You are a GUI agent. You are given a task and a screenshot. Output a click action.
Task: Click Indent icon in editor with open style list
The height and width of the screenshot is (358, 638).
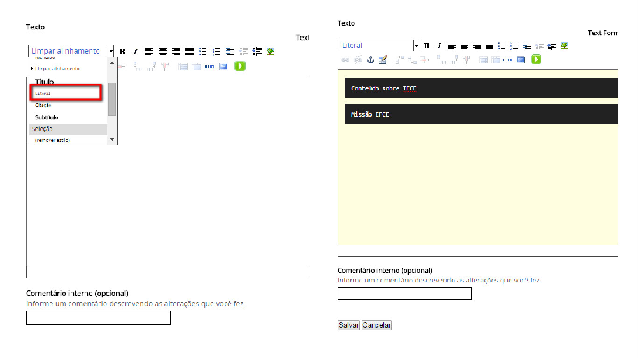pyautogui.click(x=257, y=51)
